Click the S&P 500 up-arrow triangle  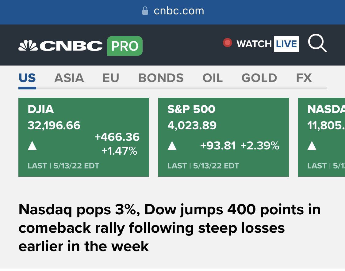click(x=172, y=145)
